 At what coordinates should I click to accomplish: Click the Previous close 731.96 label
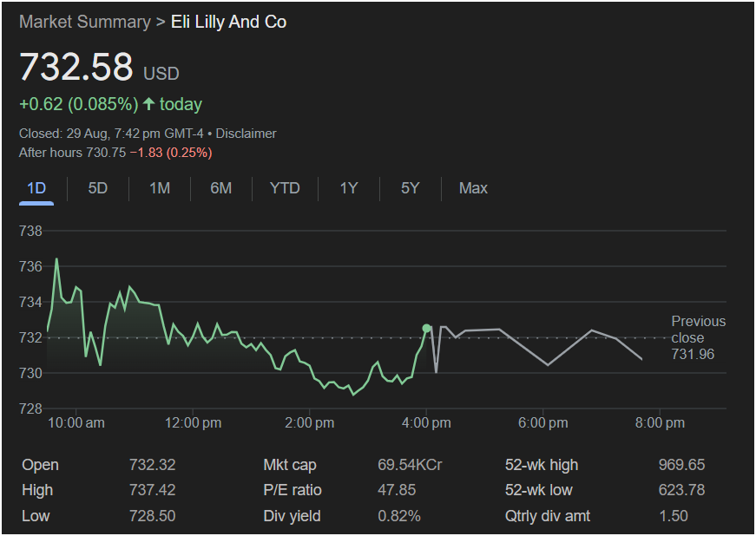(x=698, y=337)
